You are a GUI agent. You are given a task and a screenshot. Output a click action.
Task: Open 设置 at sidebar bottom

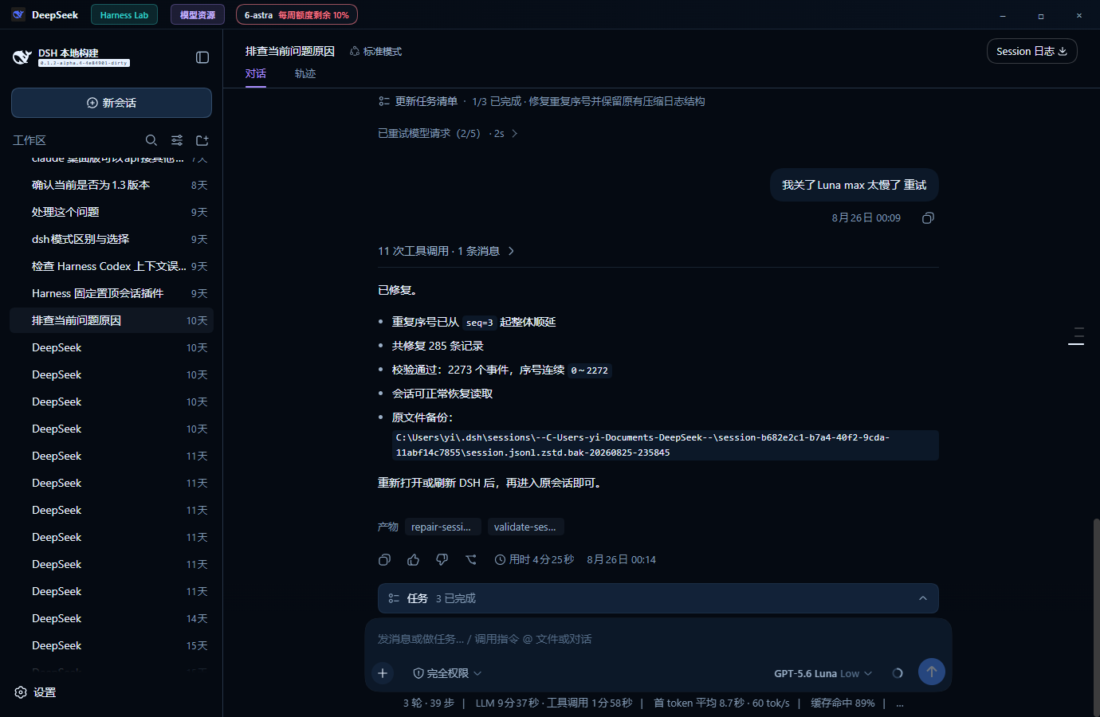35,692
